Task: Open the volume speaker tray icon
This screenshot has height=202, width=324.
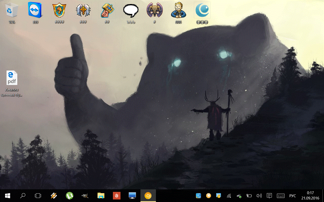Action: tap(259, 196)
